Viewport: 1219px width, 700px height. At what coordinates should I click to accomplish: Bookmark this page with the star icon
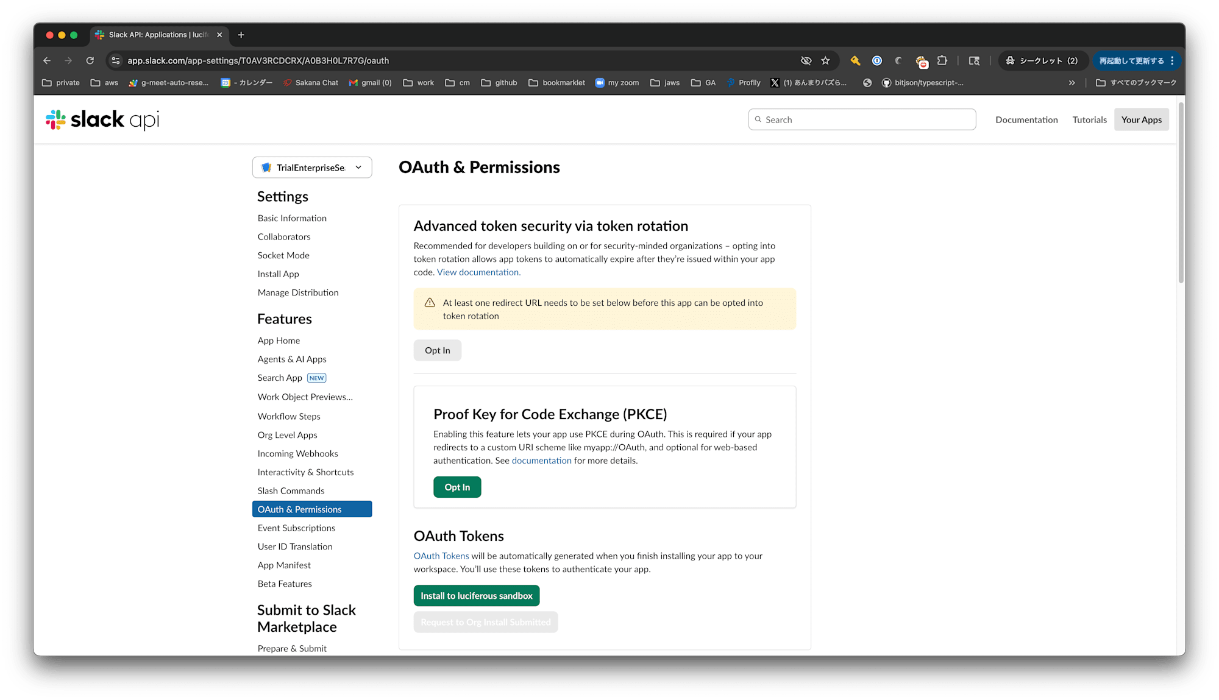(826, 60)
